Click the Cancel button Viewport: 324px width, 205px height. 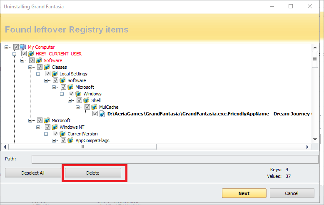[x=292, y=193]
